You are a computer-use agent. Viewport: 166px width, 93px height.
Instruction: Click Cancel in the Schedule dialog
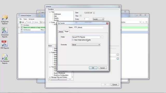pos(115,84)
